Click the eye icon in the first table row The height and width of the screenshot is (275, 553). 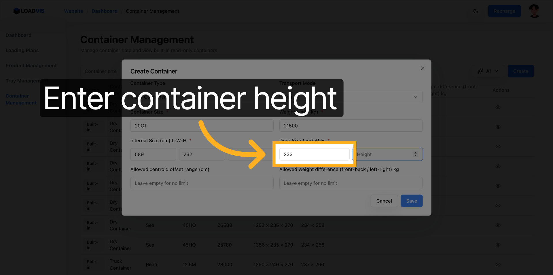click(498, 107)
